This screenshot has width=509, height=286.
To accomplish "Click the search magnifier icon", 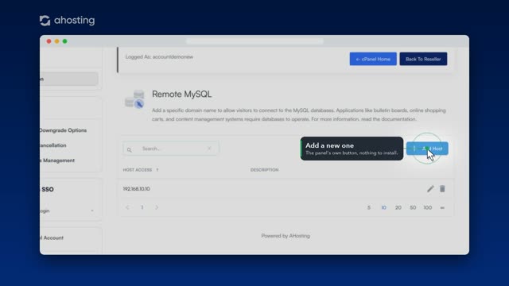I will click(130, 150).
